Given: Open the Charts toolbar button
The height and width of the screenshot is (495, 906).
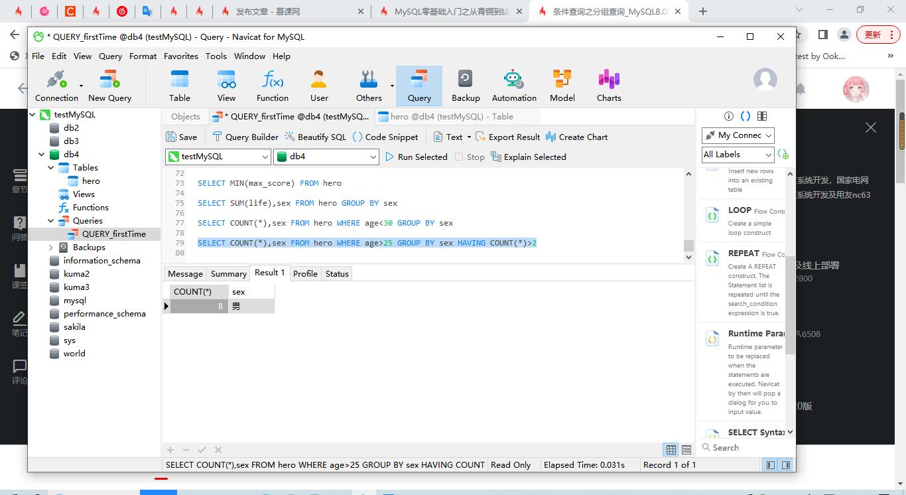Looking at the screenshot, I should pos(609,86).
